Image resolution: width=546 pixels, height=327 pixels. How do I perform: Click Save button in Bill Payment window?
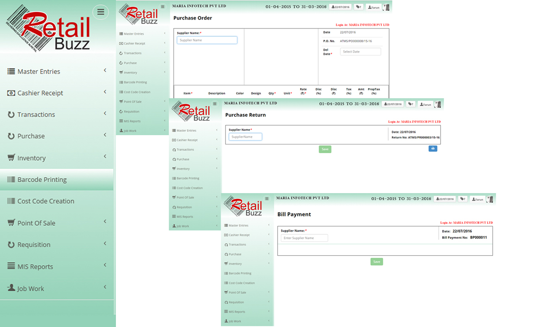(x=377, y=262)
